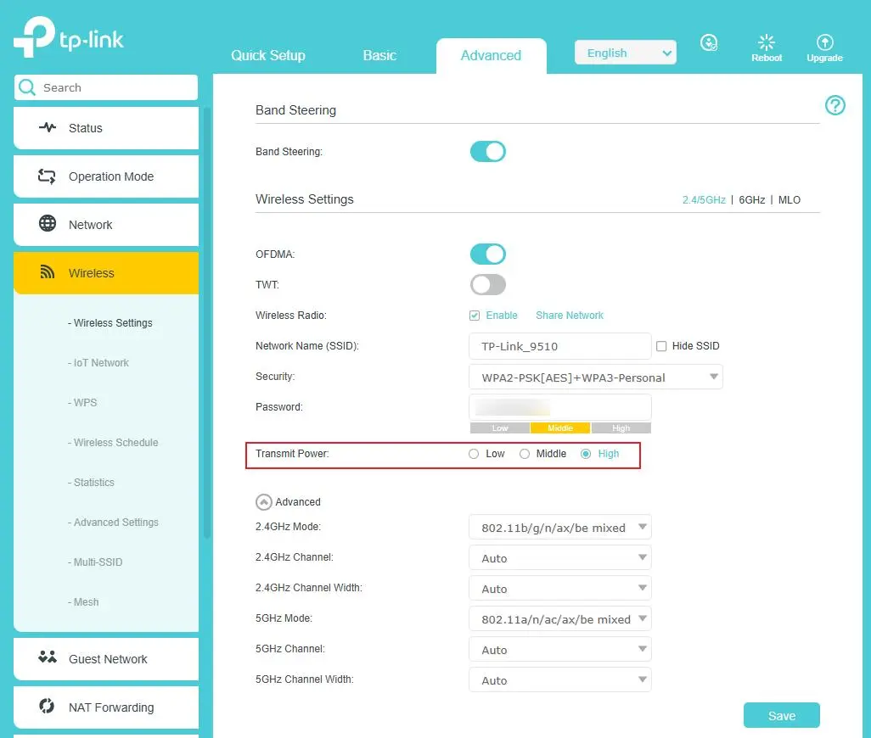
Task: Click the Guest Network people icon
Action: 48,657
